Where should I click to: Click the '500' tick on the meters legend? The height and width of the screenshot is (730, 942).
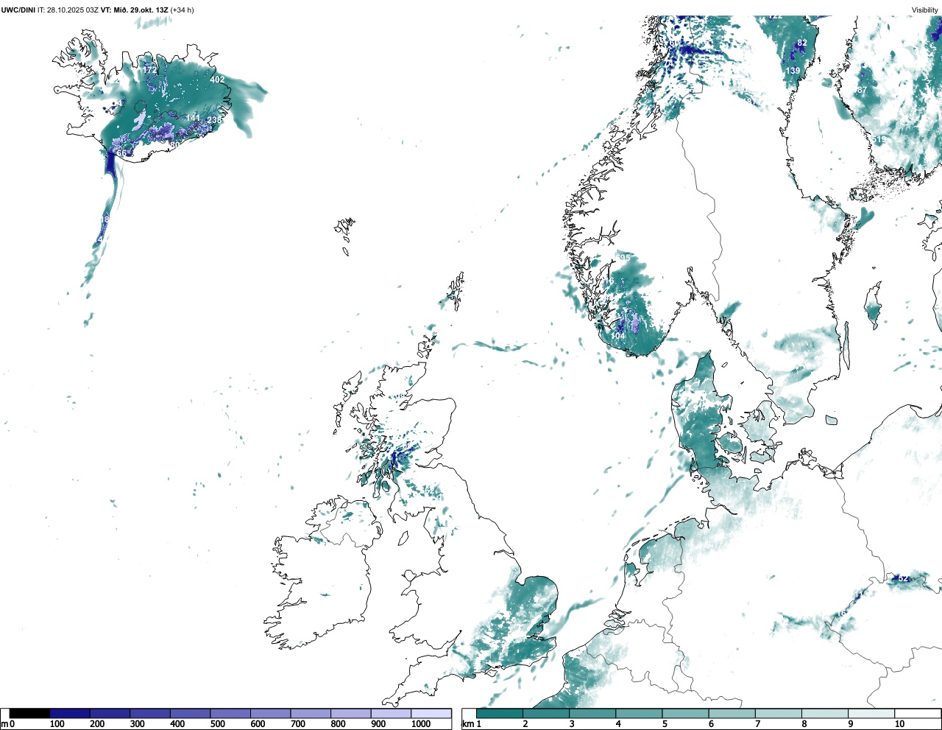218,724
